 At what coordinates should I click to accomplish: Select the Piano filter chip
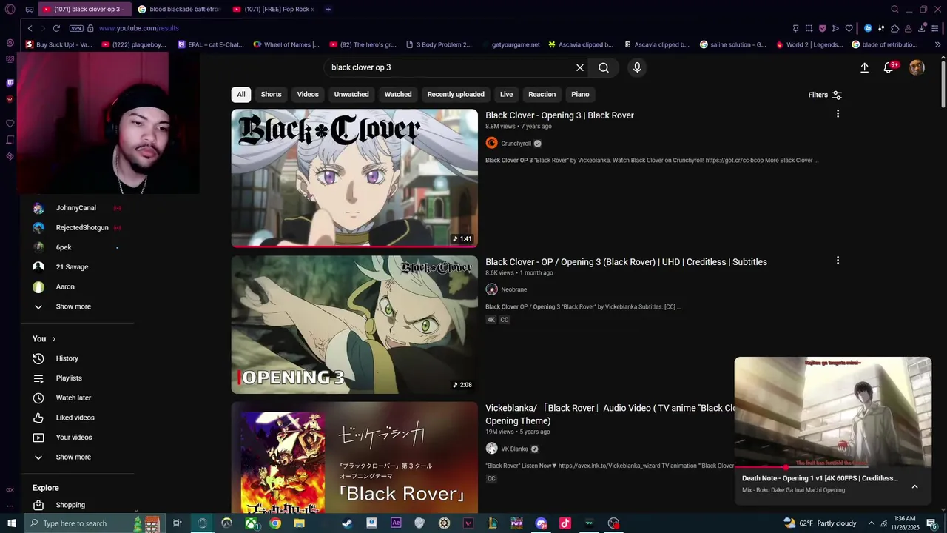[580, 94]
